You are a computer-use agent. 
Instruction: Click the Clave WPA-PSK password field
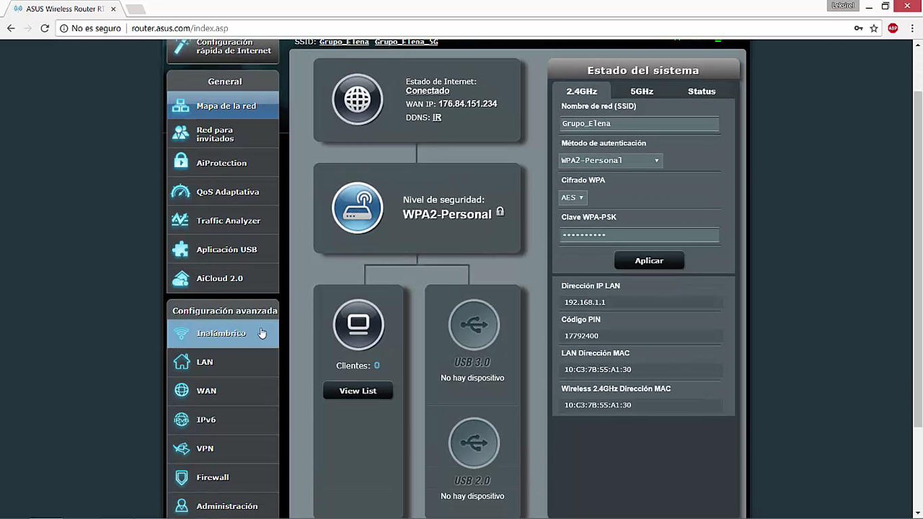639,235
